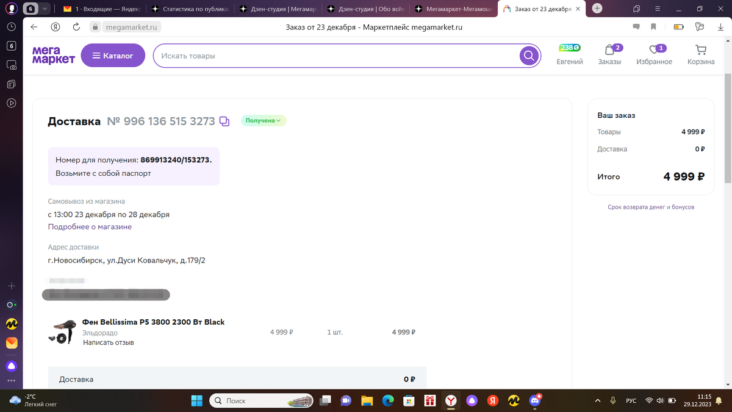The image size is (732, 412).
Task: Open the screenshot camera icon in sidebar
Action: click(x=12, y=65)
